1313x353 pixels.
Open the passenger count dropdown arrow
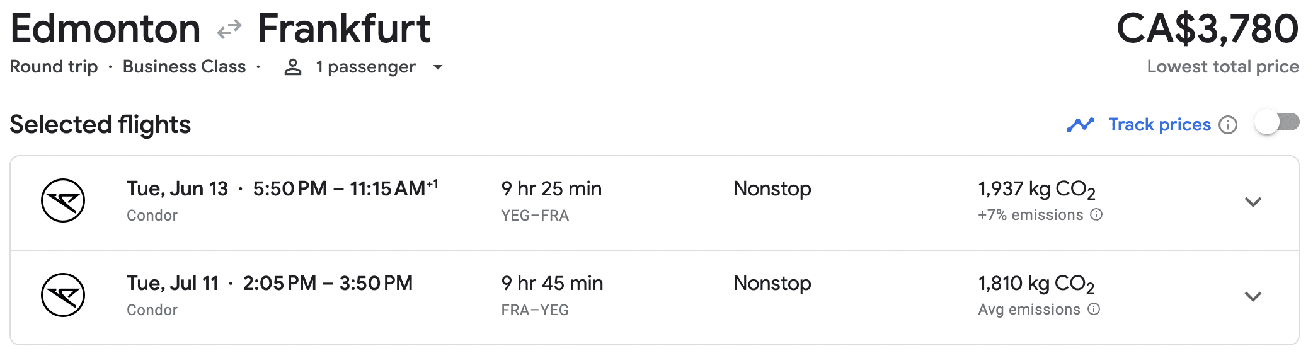(438, 67)
